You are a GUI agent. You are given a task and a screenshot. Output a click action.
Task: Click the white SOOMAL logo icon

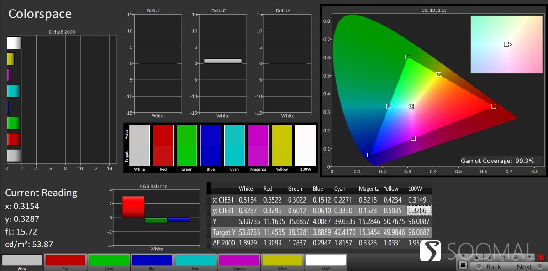point(430,251)
